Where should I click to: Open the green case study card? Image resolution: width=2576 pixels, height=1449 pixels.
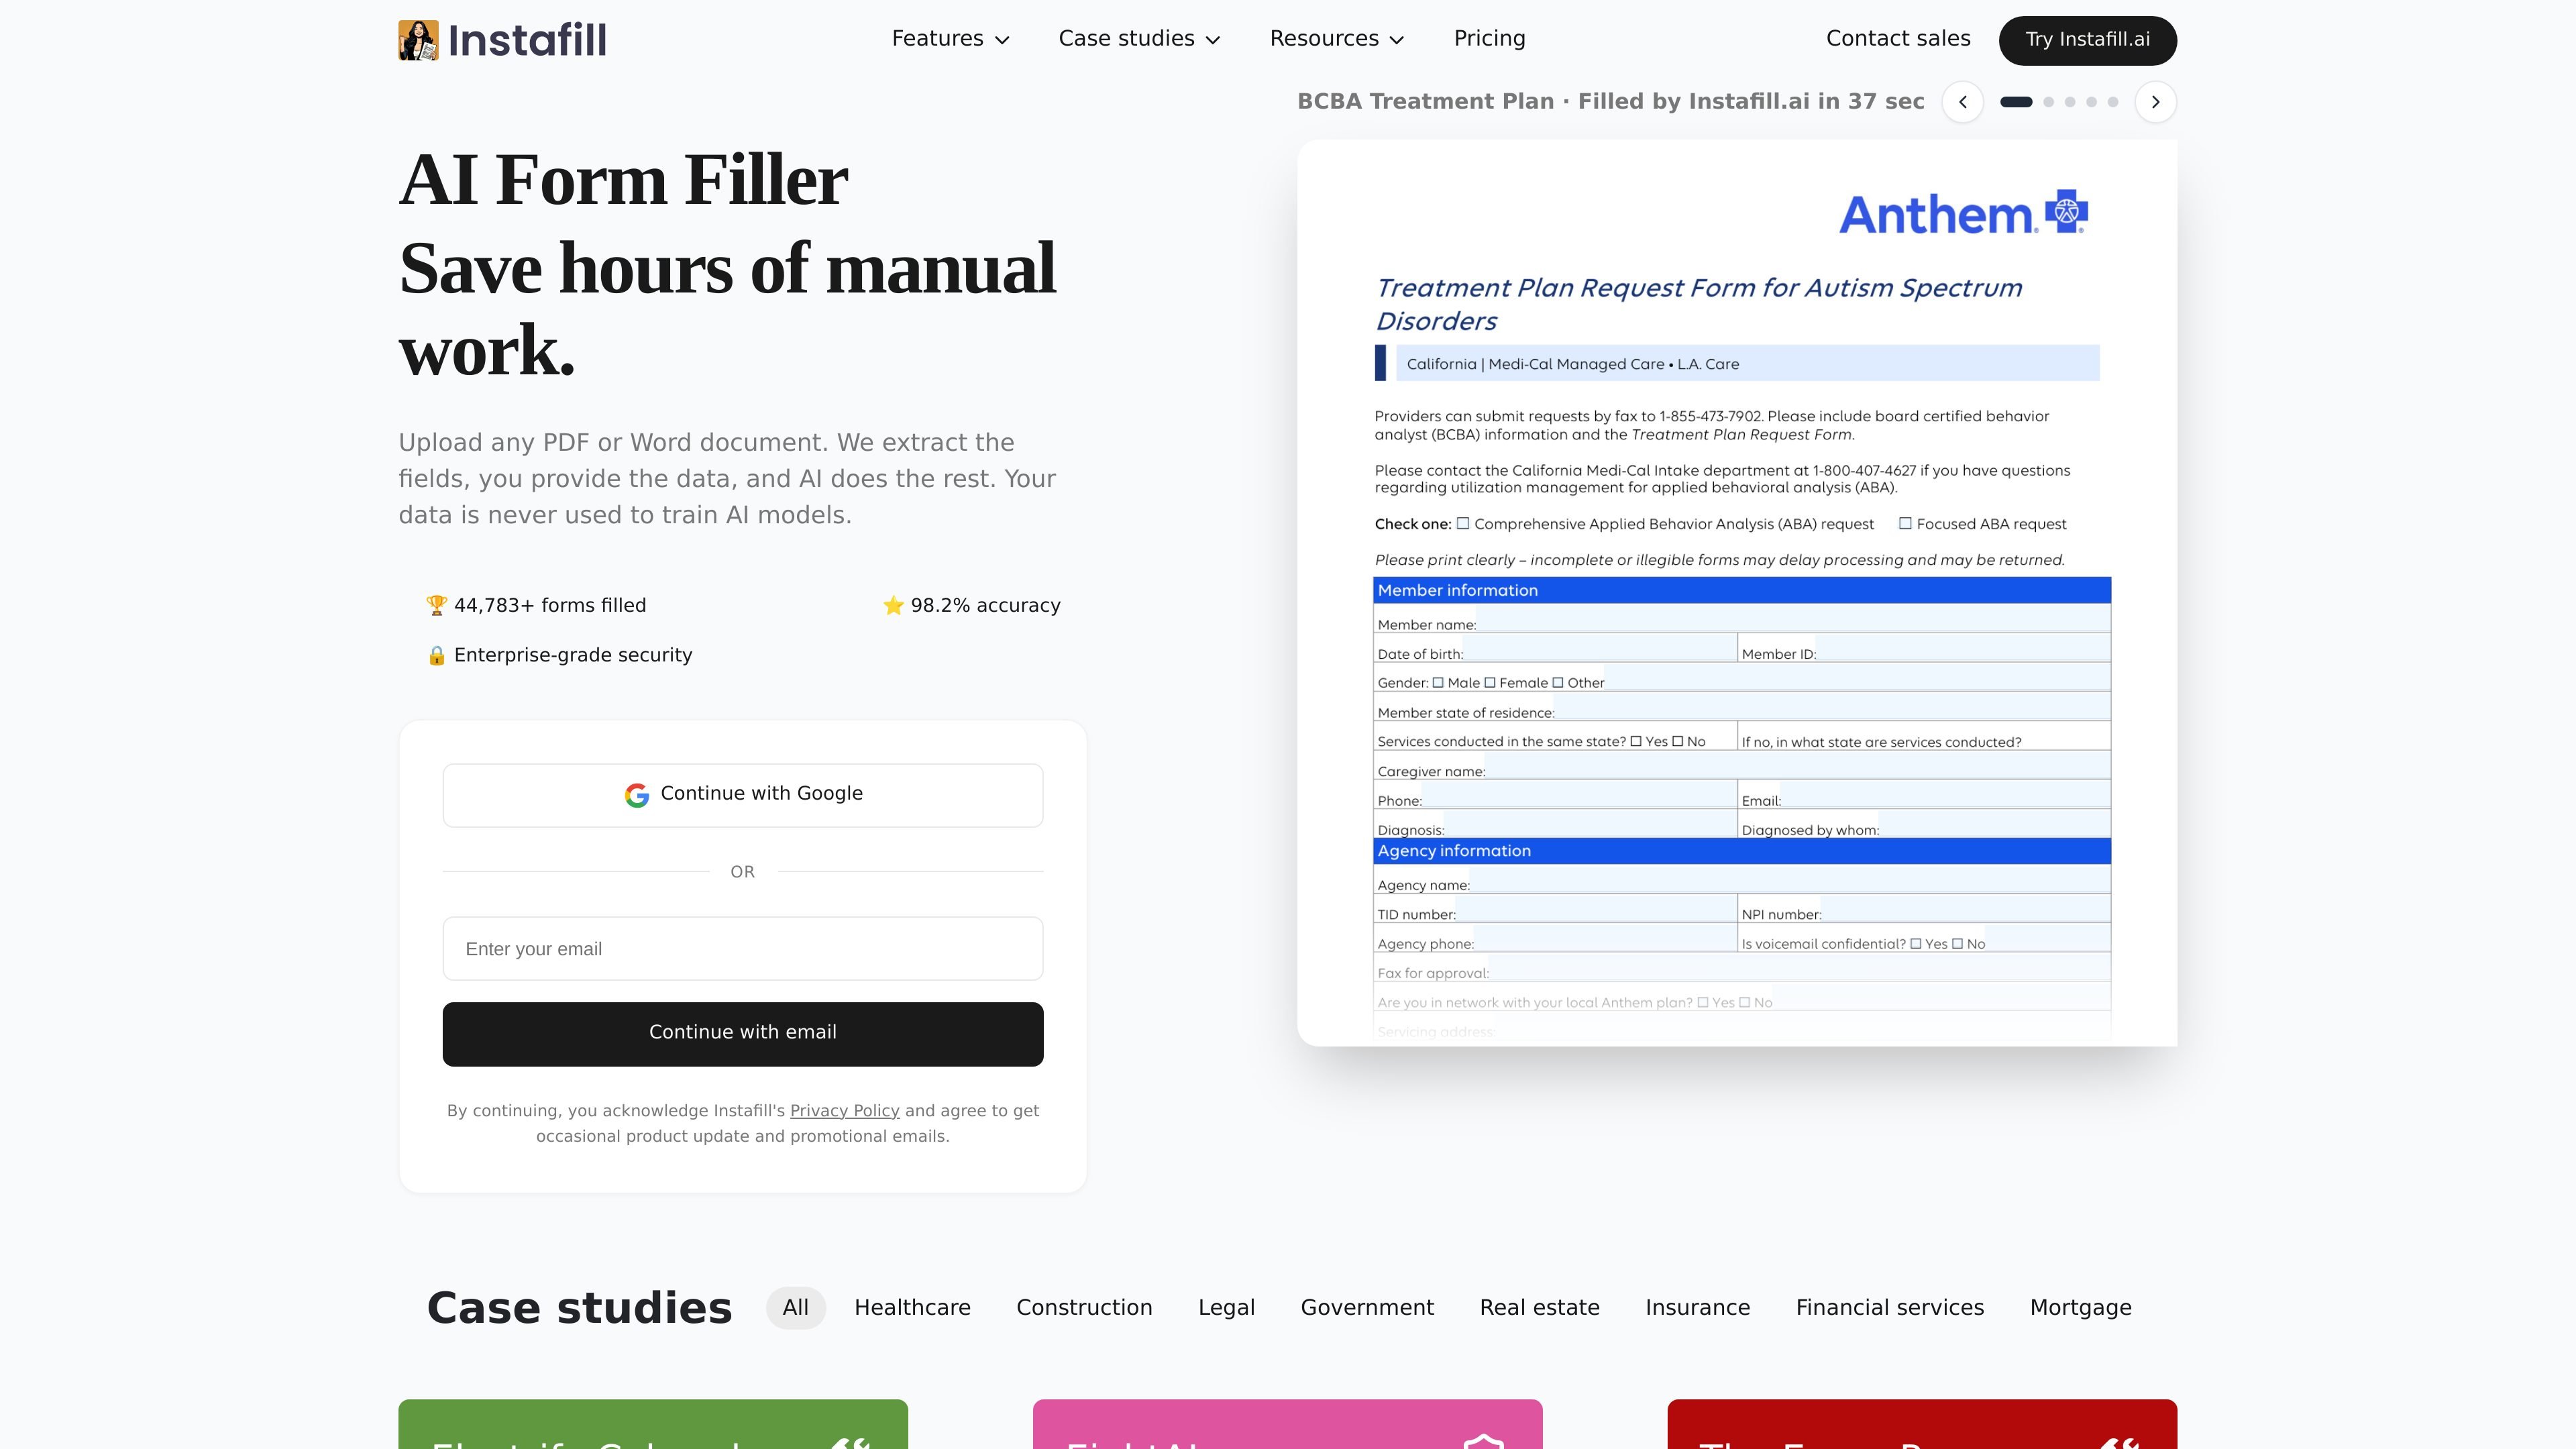pos(653,1424)
